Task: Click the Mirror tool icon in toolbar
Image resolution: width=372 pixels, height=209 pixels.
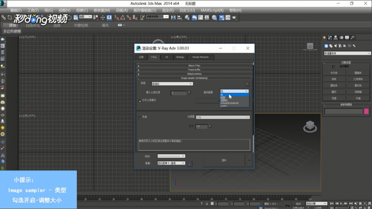Action: [173, 17]
